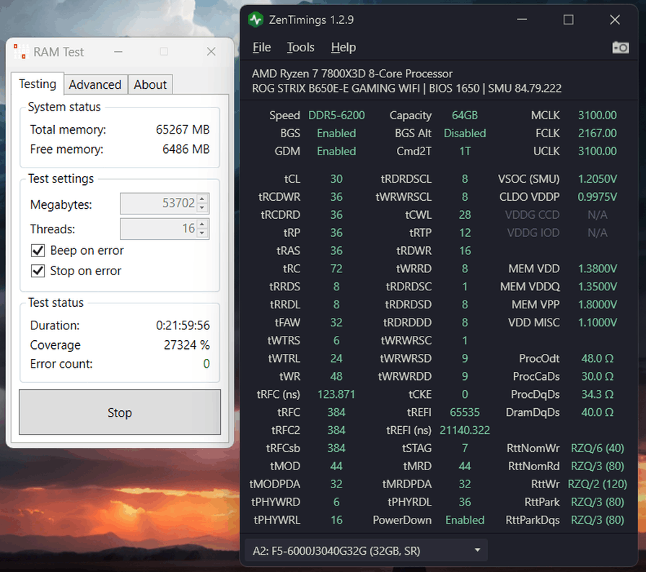Screen dimensions: 646x572
Task: Click the CLDO VDDP 0.9975V value
Action: pos(597,197)
